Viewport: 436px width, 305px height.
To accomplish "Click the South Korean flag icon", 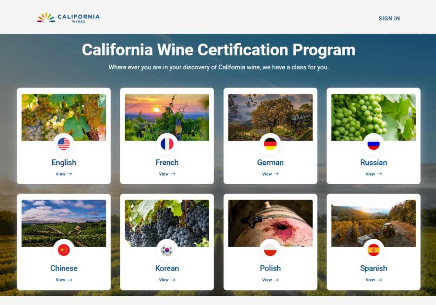I will 167,250.
